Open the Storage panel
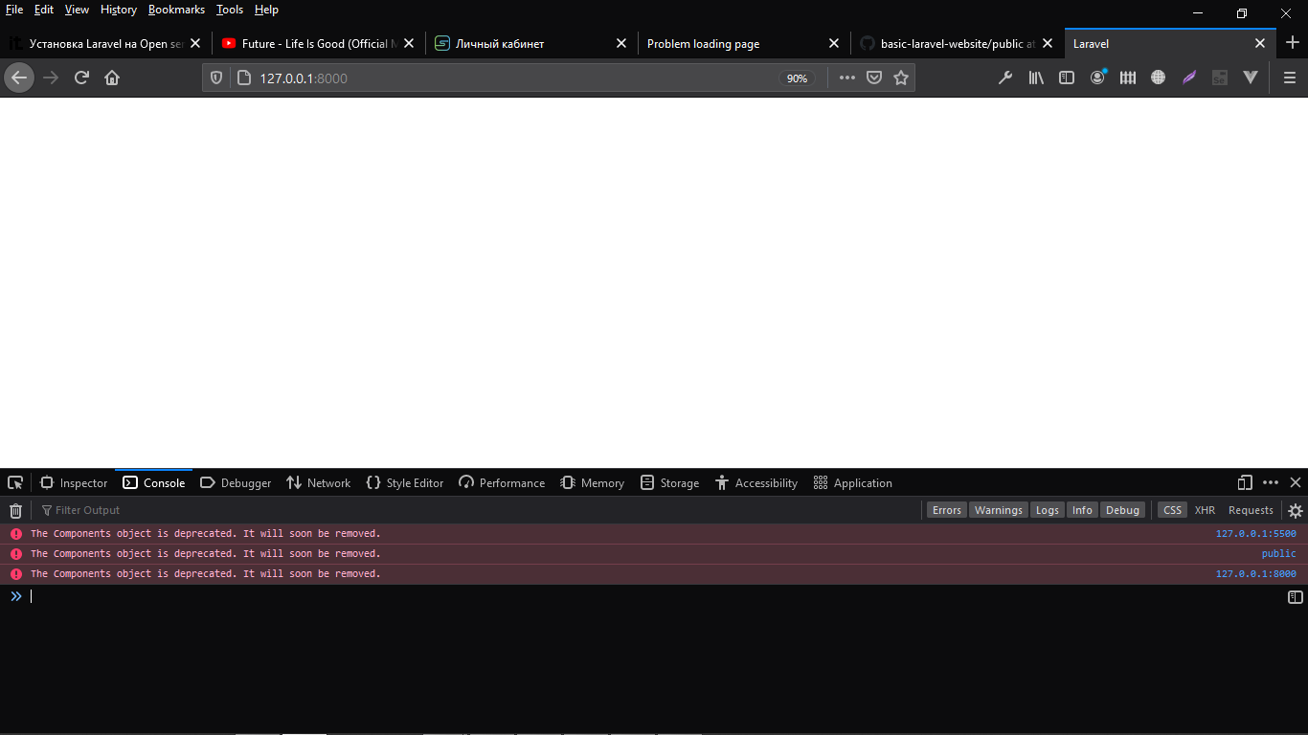 670,483
